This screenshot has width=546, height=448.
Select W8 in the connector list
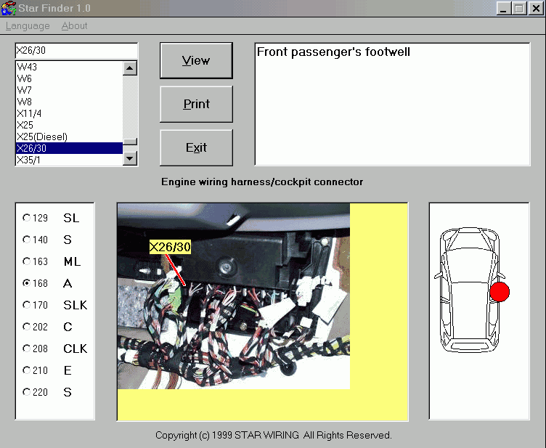[69, 102]
